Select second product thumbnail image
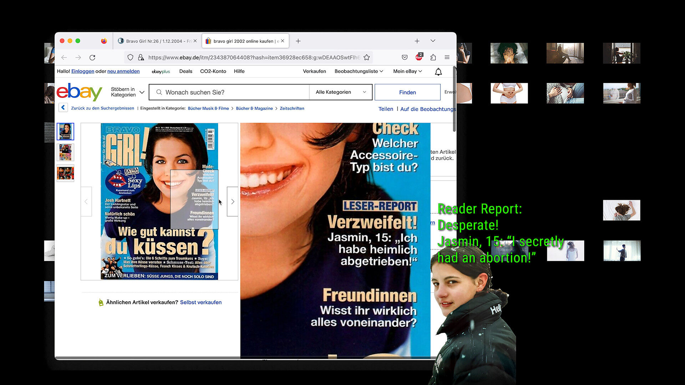The height and width of the screenshot is (385, 685). click(x=65, y=152)
